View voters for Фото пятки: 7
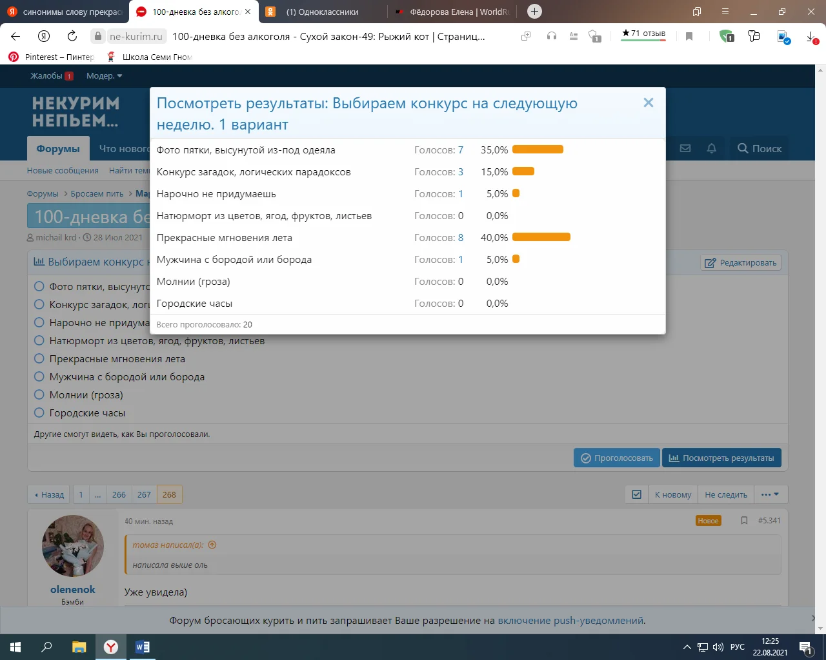 click(x=461, y=150)
